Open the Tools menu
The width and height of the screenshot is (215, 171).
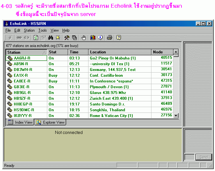[42, 30]
